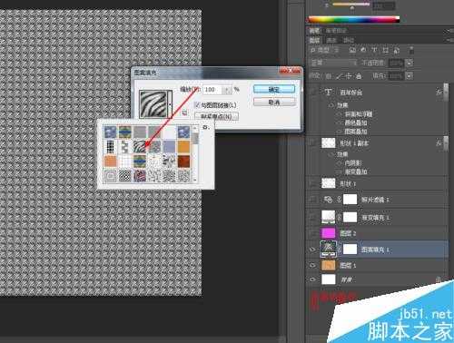Click the rainbow color spectrum bar
Viewport: 454px width, 343px height.
(353, 20)
